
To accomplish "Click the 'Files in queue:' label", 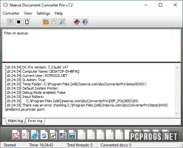I will pos(16,33).
